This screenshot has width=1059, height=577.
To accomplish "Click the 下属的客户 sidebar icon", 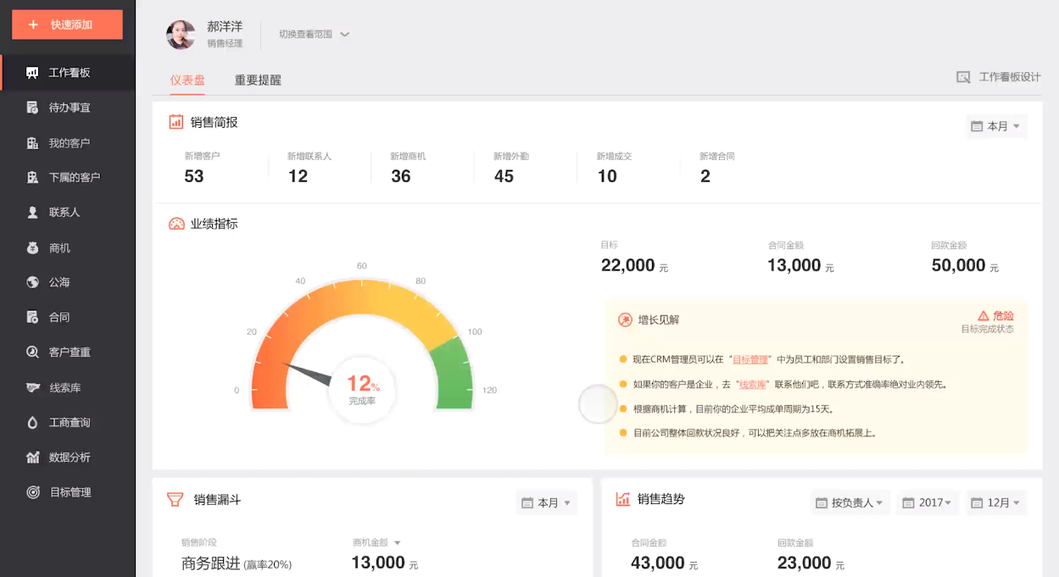I will [33, 177].
